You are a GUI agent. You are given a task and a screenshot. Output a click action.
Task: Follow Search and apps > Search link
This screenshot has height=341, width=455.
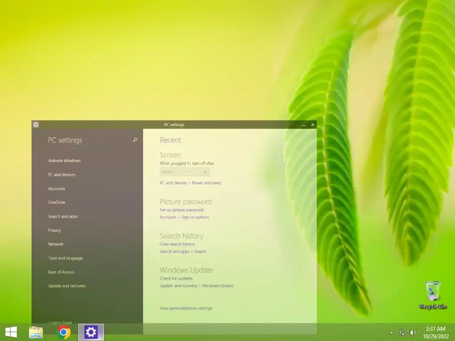(183, 251)
